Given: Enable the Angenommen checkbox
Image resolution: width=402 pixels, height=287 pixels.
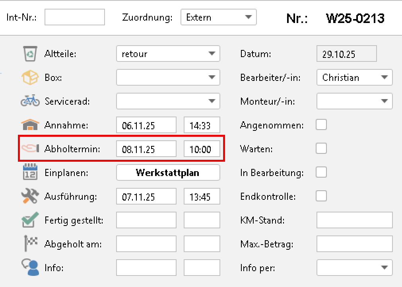Looking at the screenshot, I should point(321,125).
